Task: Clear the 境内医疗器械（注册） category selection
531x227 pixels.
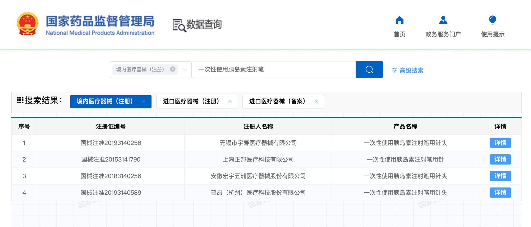Action: pos(173,69)
